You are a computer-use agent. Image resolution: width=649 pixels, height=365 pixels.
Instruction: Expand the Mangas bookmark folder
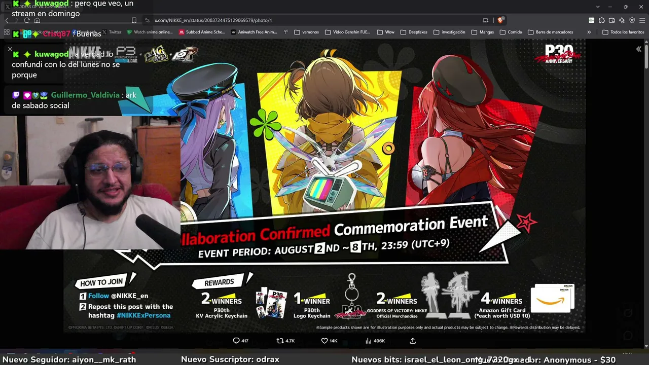482,32
